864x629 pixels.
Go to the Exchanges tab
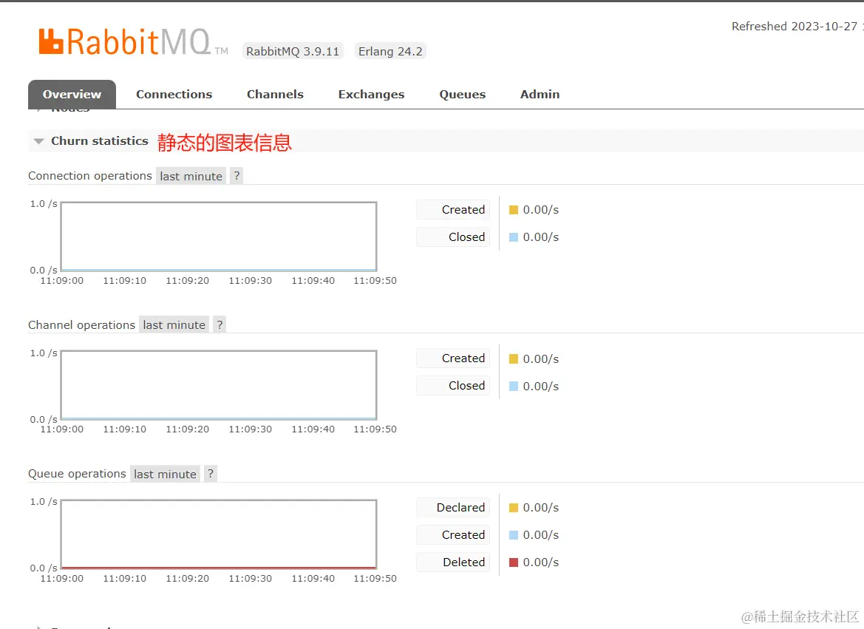371,95
